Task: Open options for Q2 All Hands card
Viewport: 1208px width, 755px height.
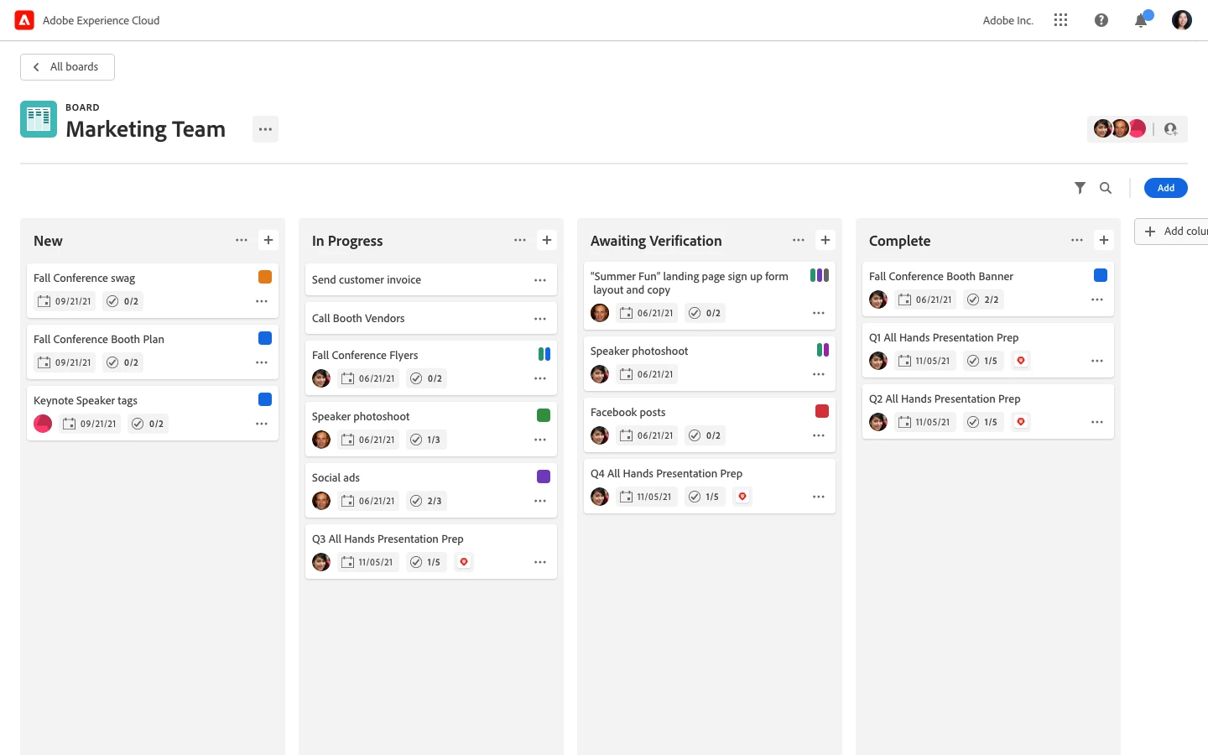Action: pyautogui.click(x=1097, y=422)
